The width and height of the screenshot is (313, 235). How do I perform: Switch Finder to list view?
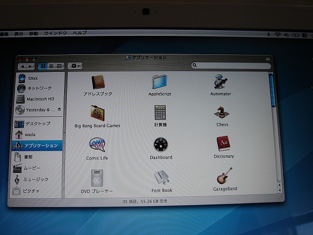tap(51, 66)
